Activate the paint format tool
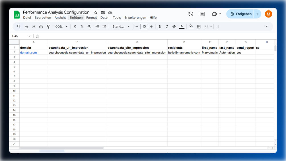The height and width of the screenshot is (161, 286). pyautogui.click(x=48, y=27)
